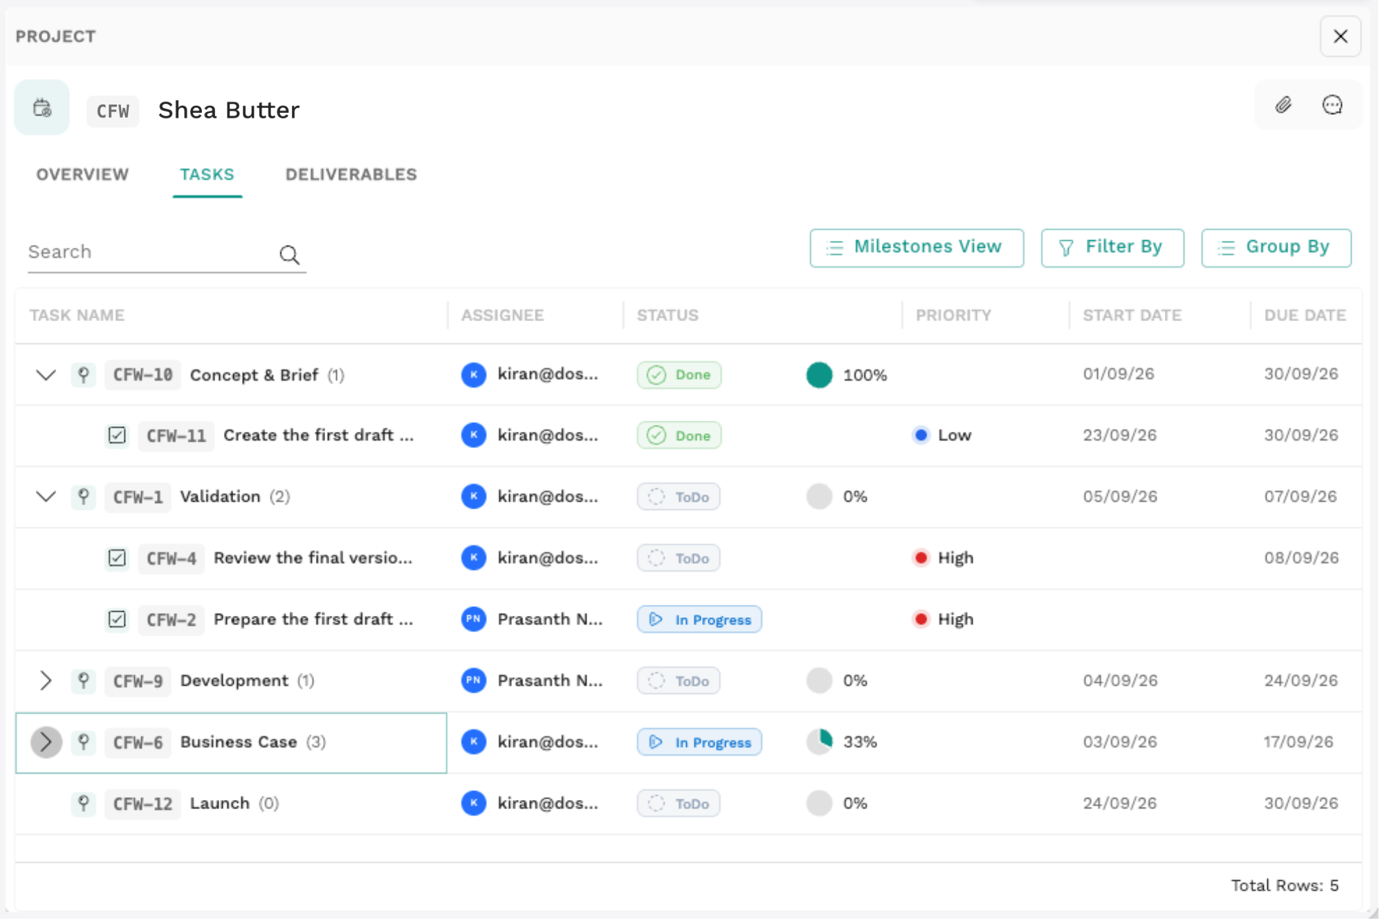Image resolution: width=1380 pixels, height=919 pixels.
Task: Click milestone pin icon for CFW-12 Launch
Action: click(x=84, y=803)
